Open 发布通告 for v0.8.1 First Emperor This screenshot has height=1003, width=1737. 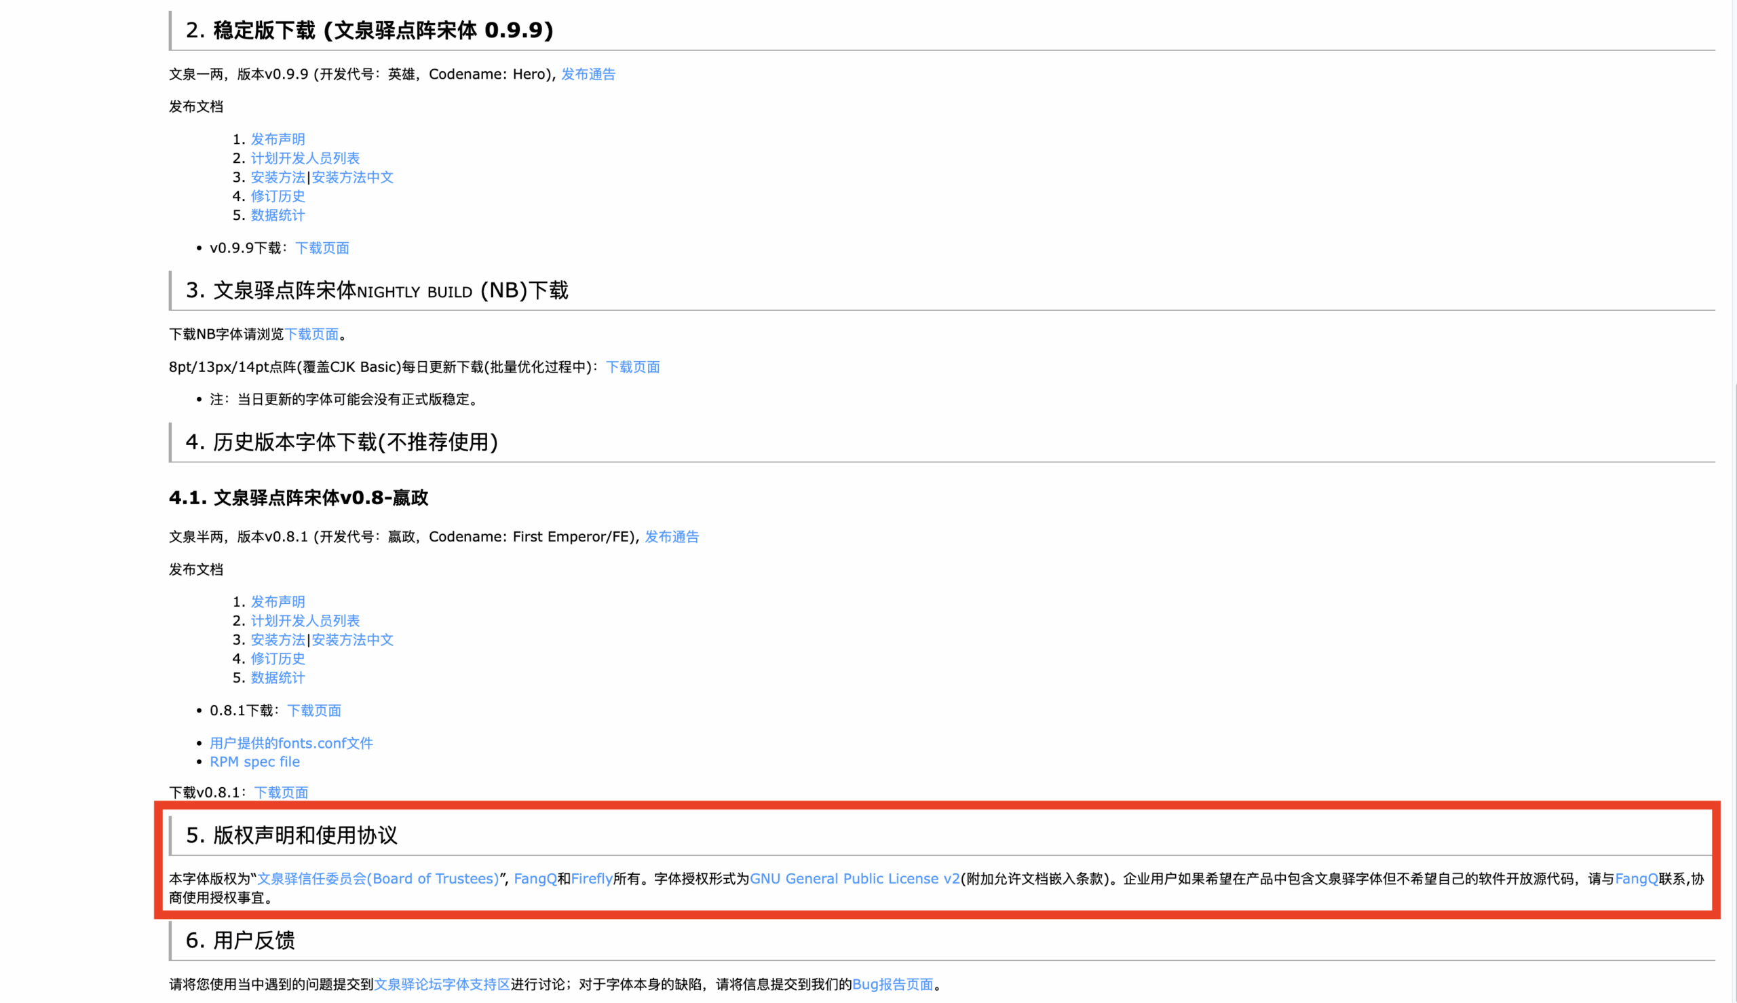[x=672, y=537]
